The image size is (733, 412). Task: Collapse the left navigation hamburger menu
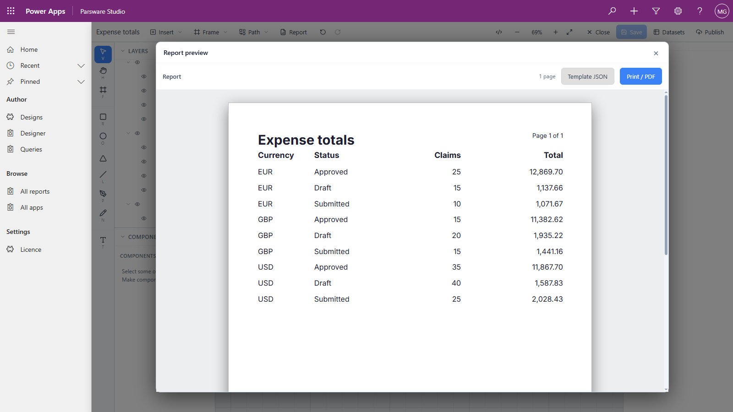tap(11, 32)
